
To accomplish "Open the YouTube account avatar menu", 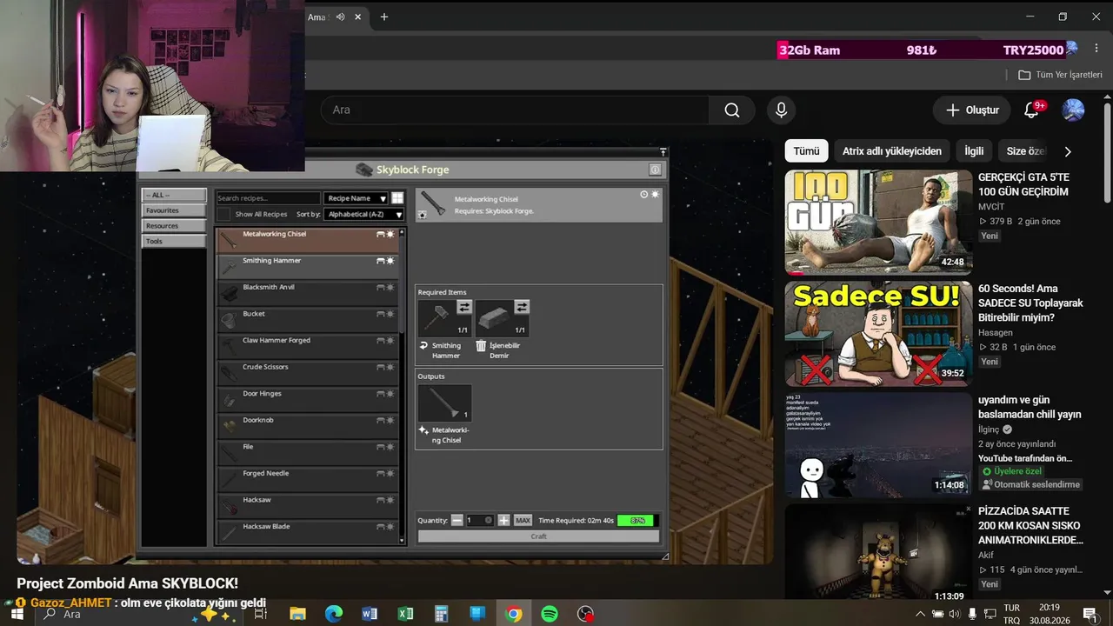I will click(1073, 110).
